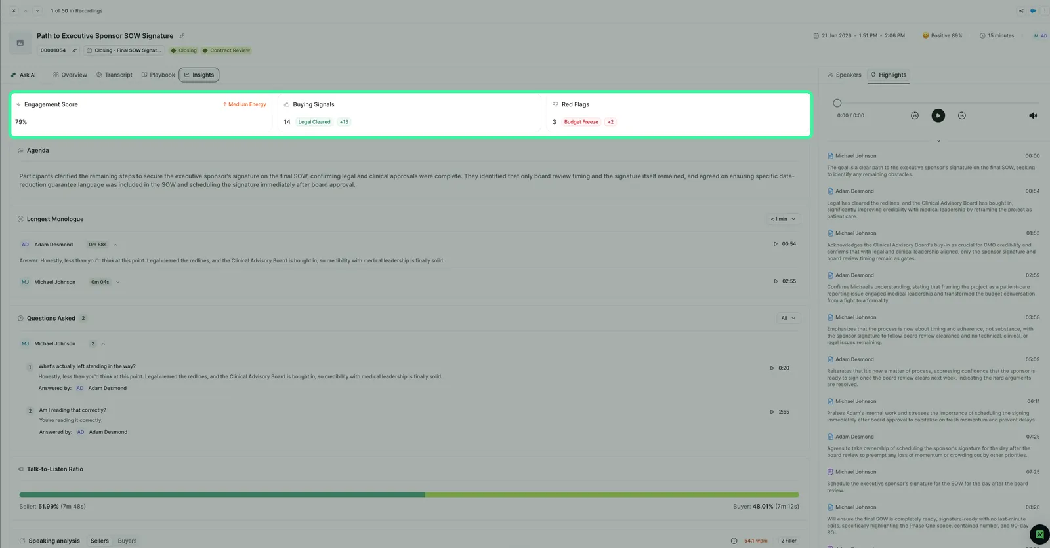Go to the next recording with the down chevron
Viewport: 1050px width, 548px height.
click(x=37, y=11)
